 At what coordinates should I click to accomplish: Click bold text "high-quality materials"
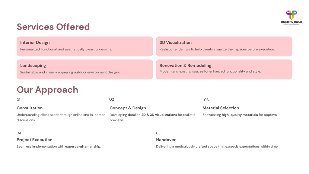pos(240,115)
